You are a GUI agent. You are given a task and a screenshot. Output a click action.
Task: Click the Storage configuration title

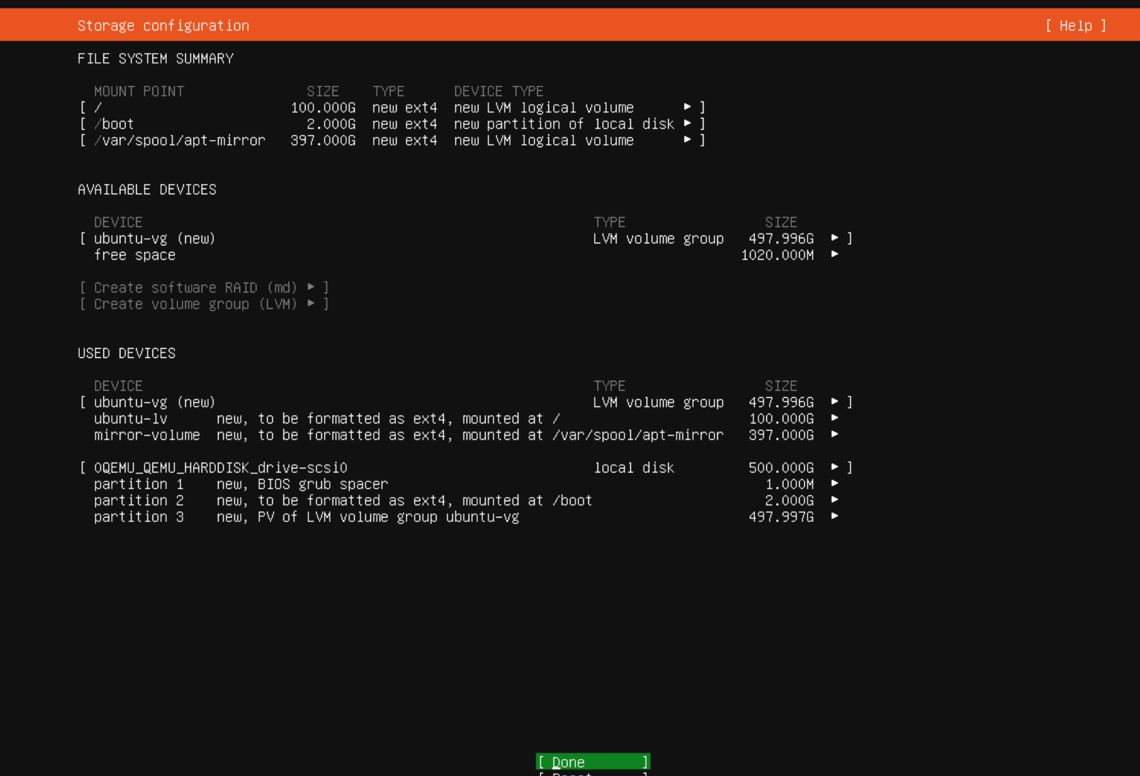pos(164,26)
